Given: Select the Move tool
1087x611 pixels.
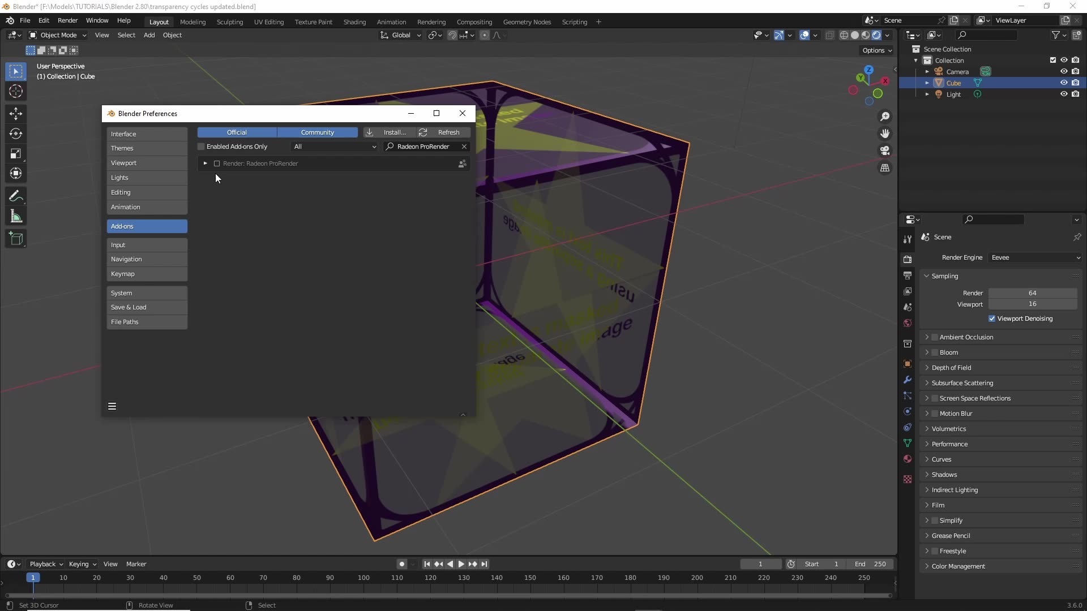Looking at the screenshot, I should click(16, 114).
